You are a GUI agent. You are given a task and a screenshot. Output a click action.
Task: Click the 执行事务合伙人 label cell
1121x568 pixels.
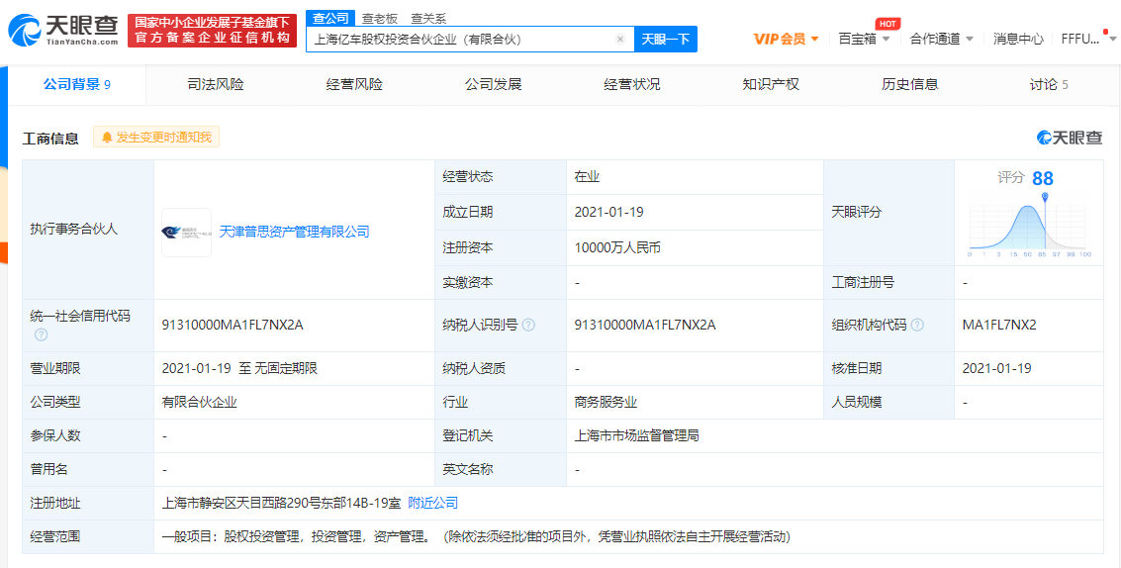pos(88,230)
